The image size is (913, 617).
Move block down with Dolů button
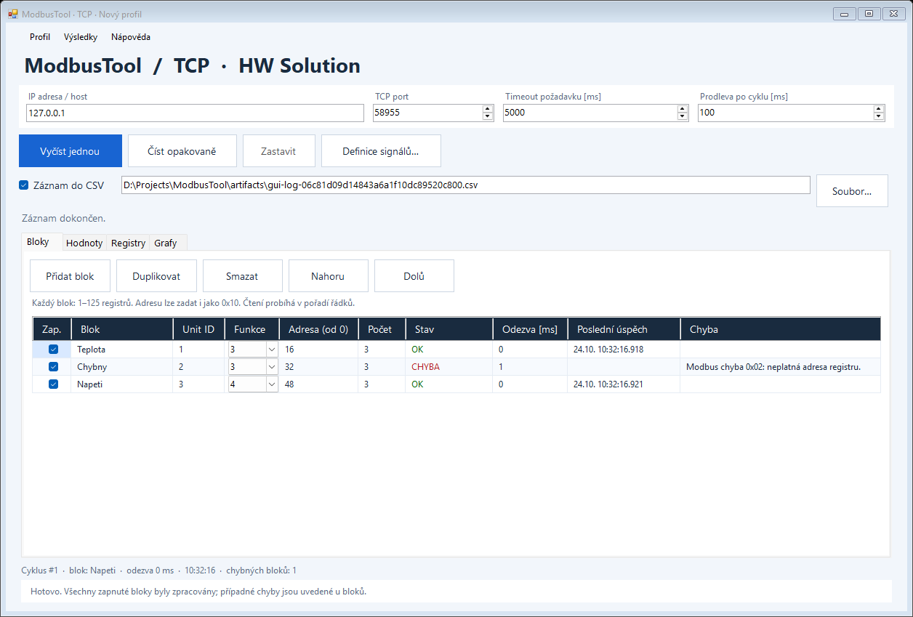414,276
